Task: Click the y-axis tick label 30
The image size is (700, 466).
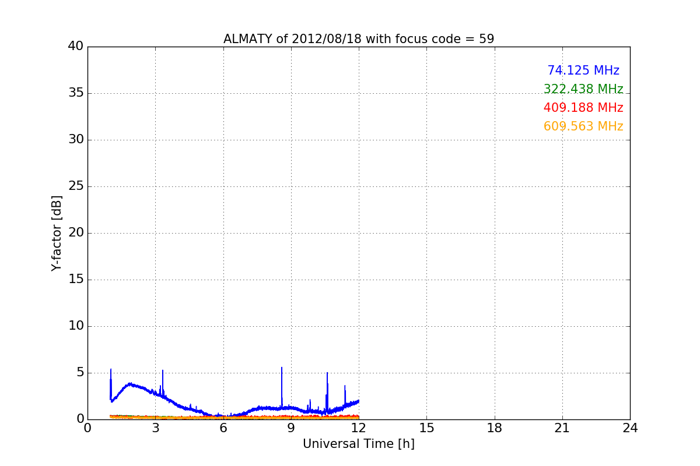Action: [x=76, y=140]
